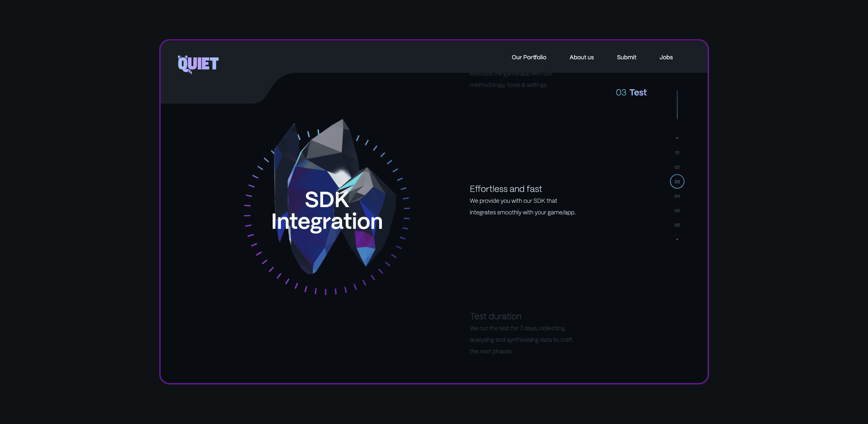Image resolution: width=868 pixels, height=424 pixels.
Task: Select the Effortless and fast heading
Action: point(506,189)
